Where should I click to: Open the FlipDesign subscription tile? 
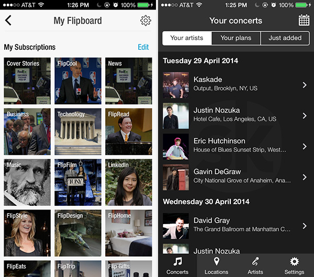tap(78, 233)
